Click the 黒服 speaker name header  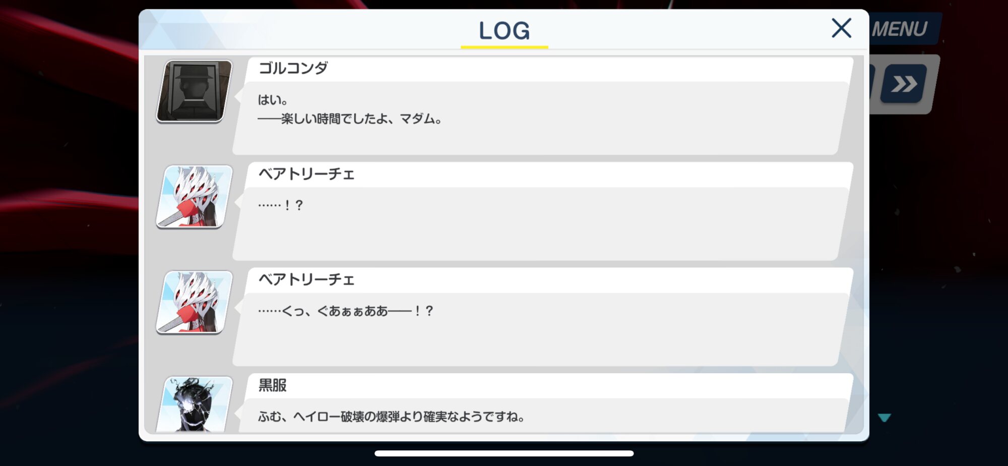[273, 385]
